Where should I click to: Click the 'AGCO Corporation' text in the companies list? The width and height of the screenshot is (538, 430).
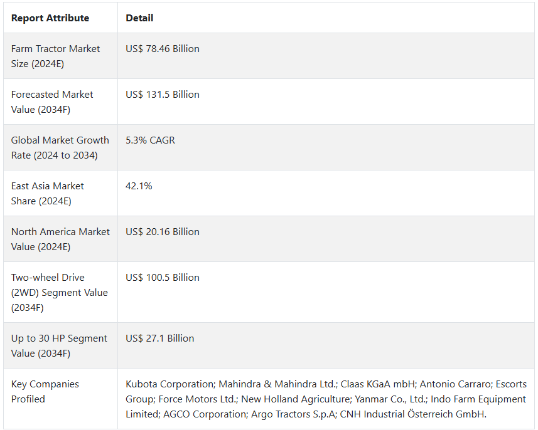point(205,414)
